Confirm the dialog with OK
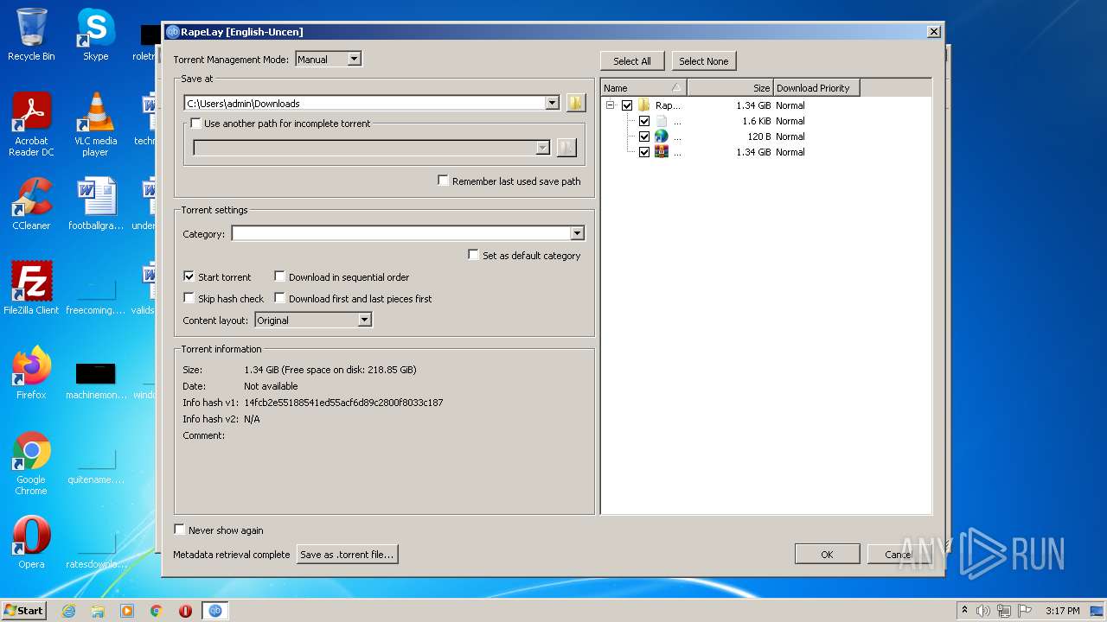 tap(827, 555)
